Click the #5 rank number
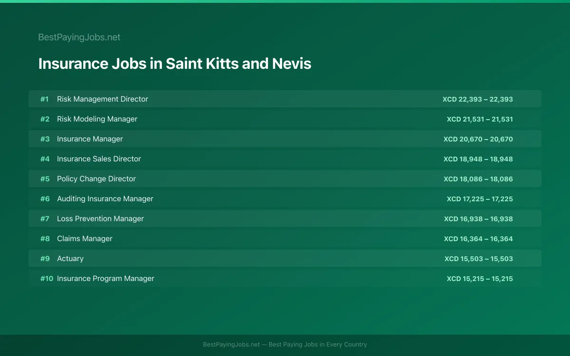The image size is (570, 356). click(45, 178)
